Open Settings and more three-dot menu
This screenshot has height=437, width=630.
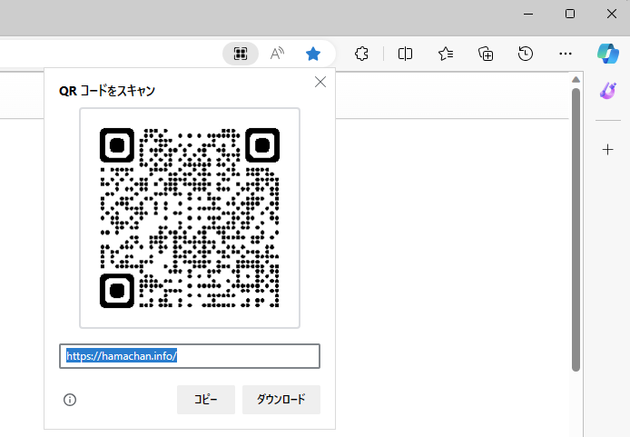pos(566,54)
